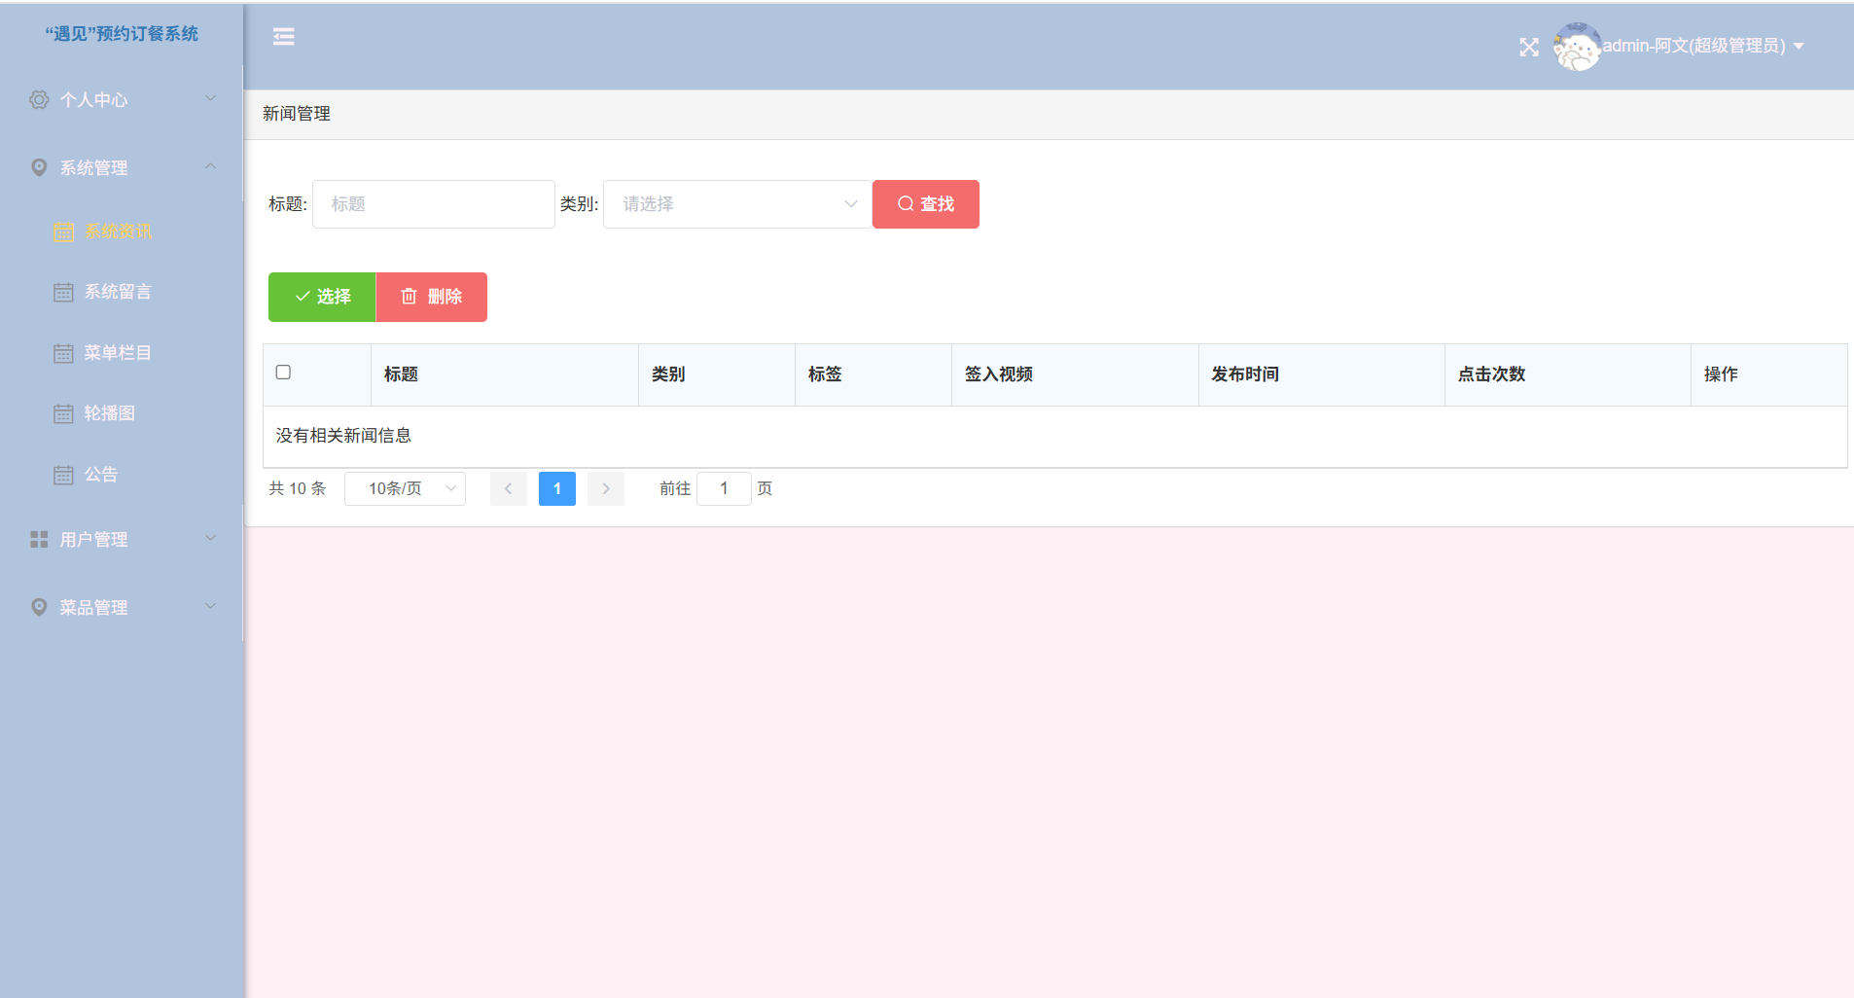Click the “遇见”预约订餐系统 title
1854x998 pixels.
[x=122, y=34]
